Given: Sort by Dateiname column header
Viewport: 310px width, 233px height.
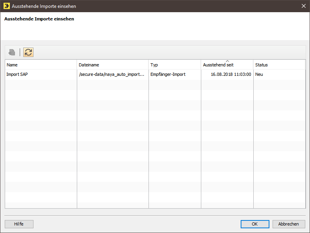Looking at the screenshot, I should pyautogui.click(x=113, y=65).
